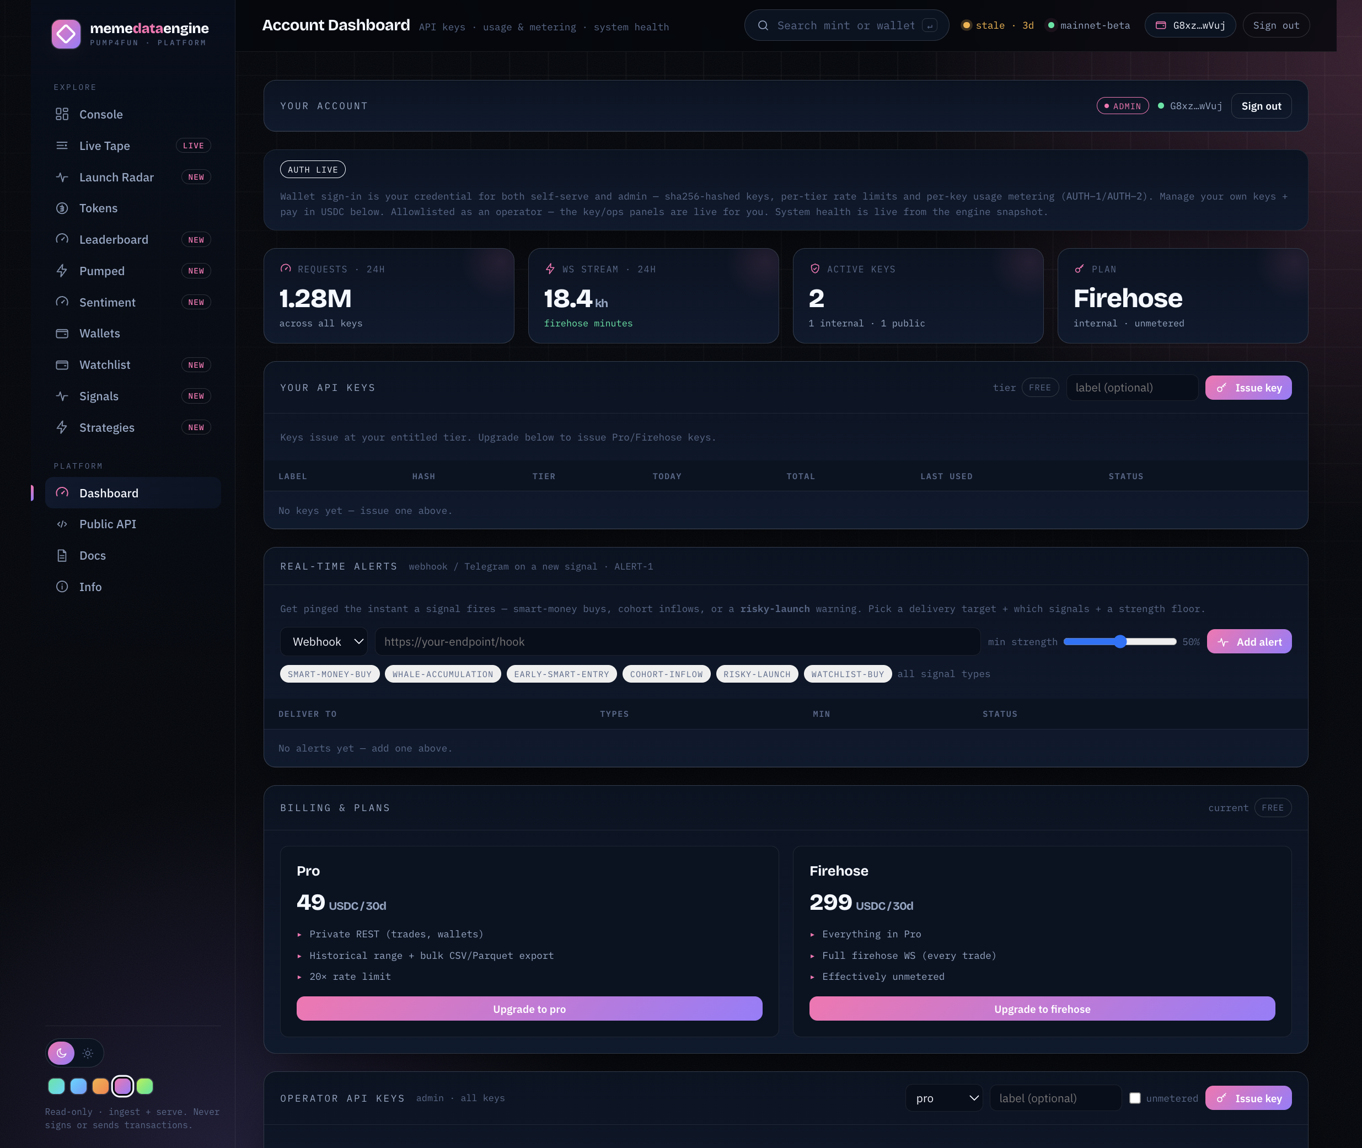
Task: Open Public API page
Action: [133, 524]
